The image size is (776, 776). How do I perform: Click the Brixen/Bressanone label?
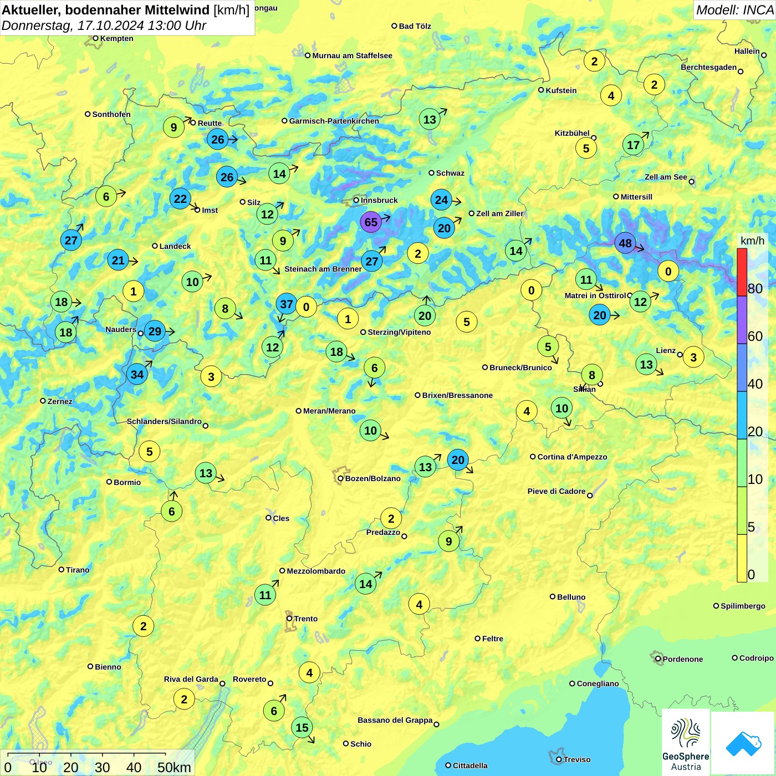pyautogui.click(x=457, y=395)
